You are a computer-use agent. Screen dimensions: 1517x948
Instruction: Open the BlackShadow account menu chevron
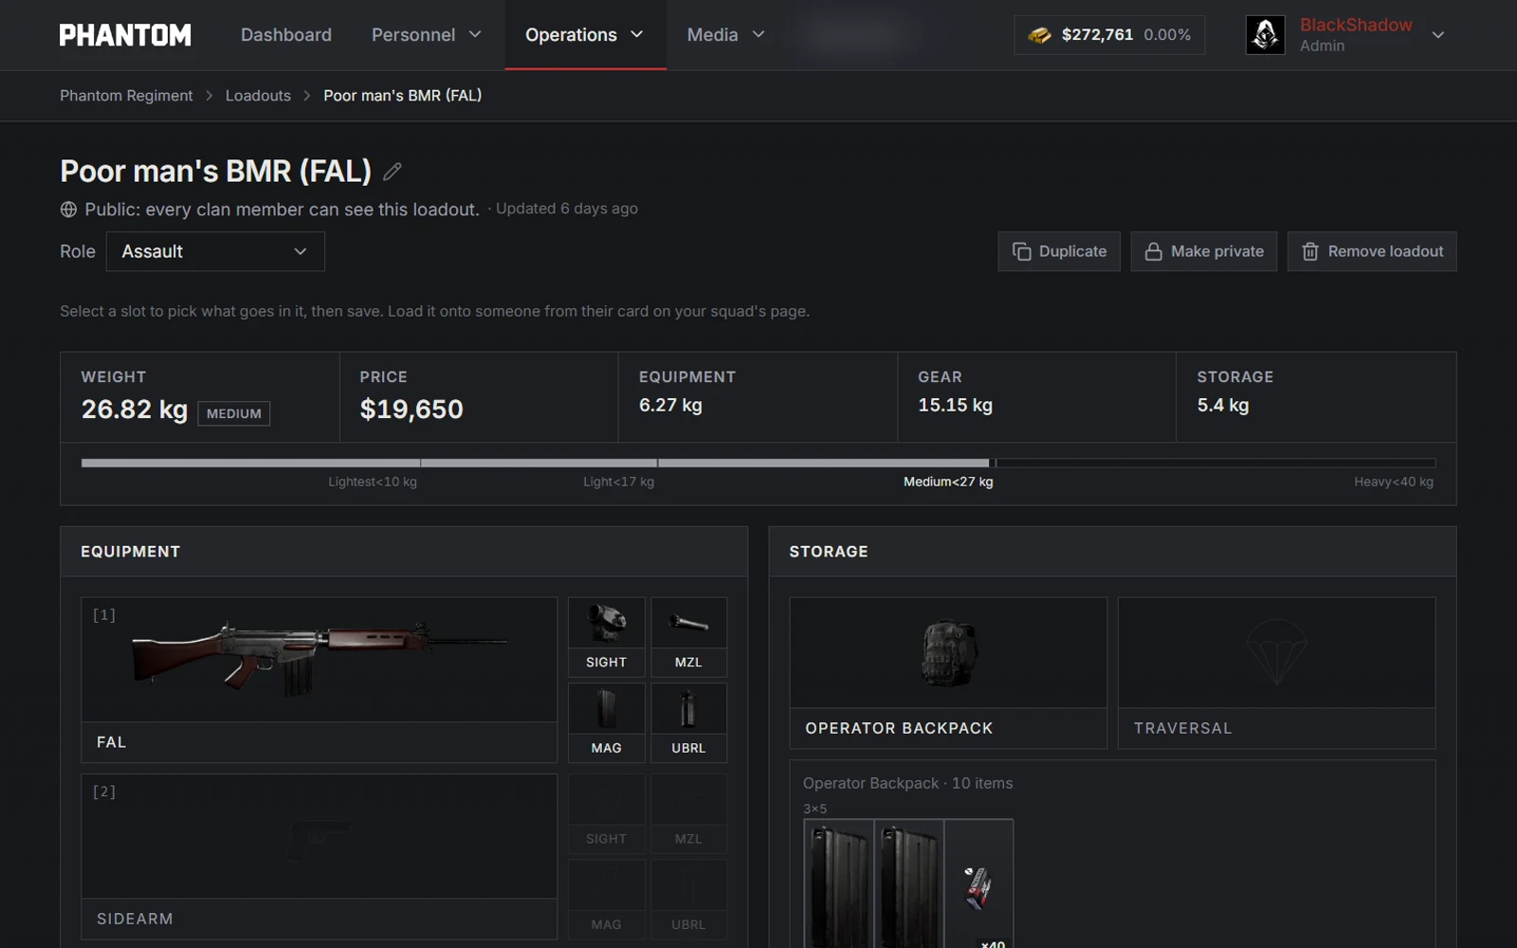1438,35
